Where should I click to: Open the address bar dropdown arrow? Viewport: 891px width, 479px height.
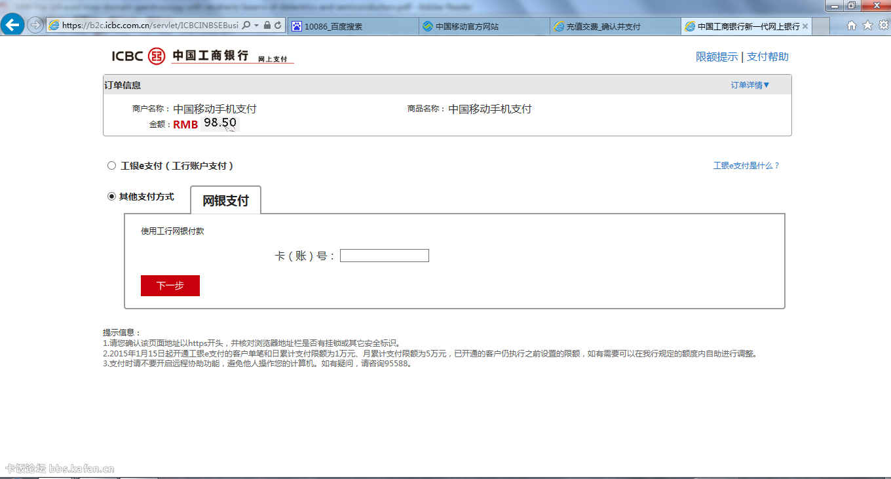(x=256, y=26)
